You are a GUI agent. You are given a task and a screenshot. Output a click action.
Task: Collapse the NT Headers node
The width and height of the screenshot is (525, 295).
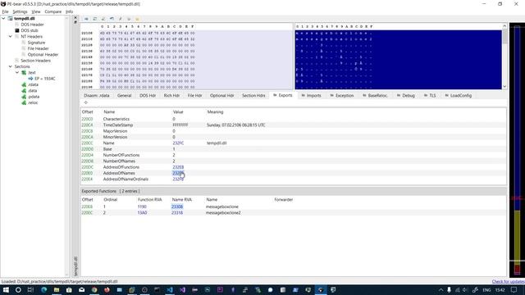coord(11,36)
